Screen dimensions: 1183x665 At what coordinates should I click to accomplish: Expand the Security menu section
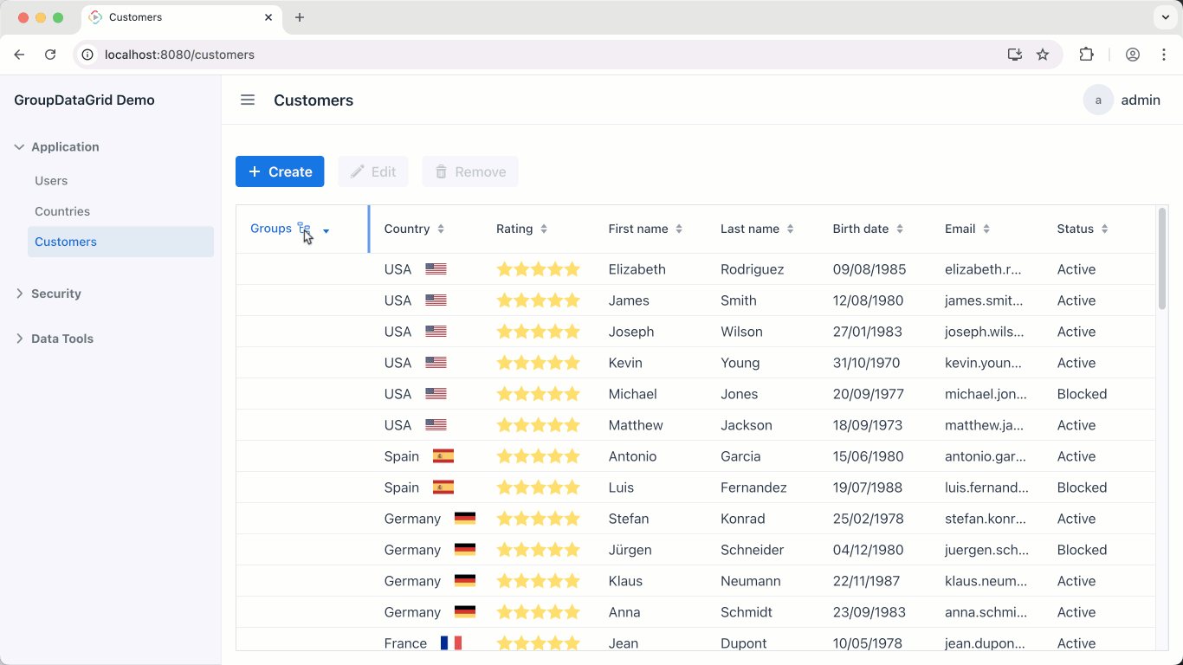55,294
